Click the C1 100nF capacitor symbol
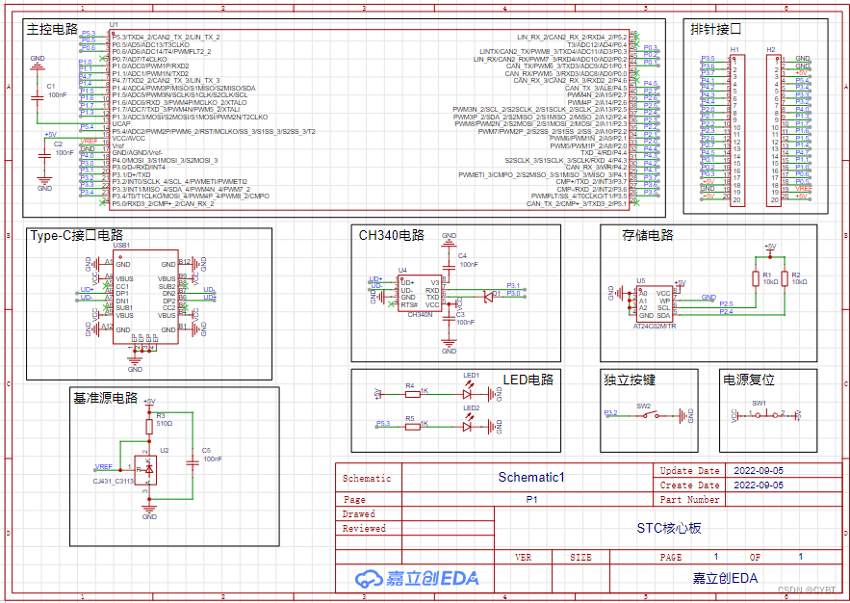 (x=37, y=97)
